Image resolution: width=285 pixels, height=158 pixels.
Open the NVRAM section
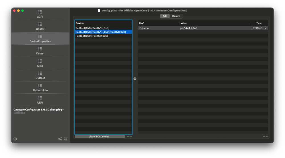40,75
